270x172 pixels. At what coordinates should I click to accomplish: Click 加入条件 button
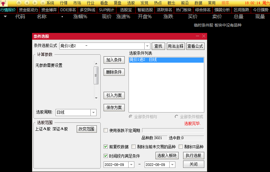(114, 60)
